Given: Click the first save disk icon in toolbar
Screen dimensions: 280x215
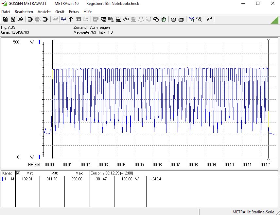Looking at the screenshot, I should click(5, 19).
